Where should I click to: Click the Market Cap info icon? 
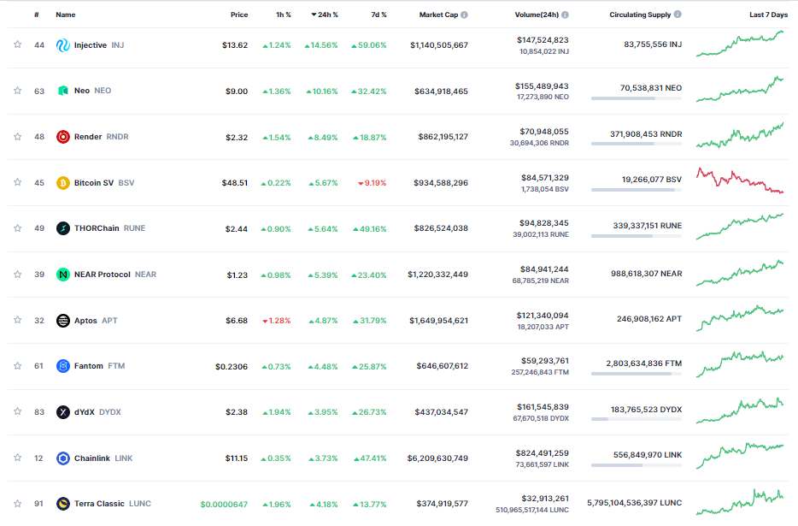(x=464, y=15)
